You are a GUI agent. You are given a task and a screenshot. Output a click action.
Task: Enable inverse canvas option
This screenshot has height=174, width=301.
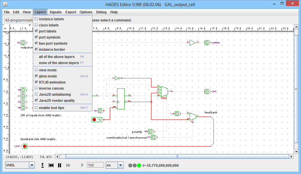62,88
